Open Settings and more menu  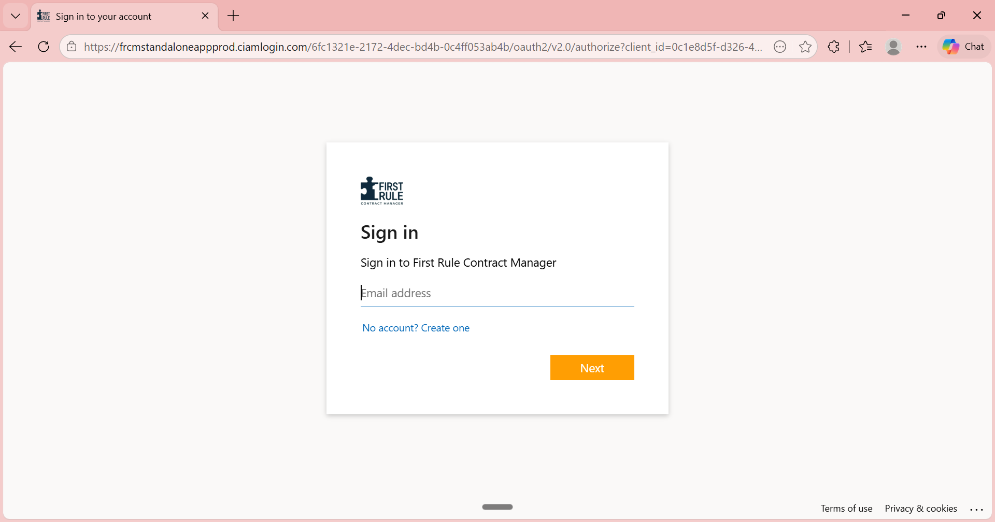[921, 47]
